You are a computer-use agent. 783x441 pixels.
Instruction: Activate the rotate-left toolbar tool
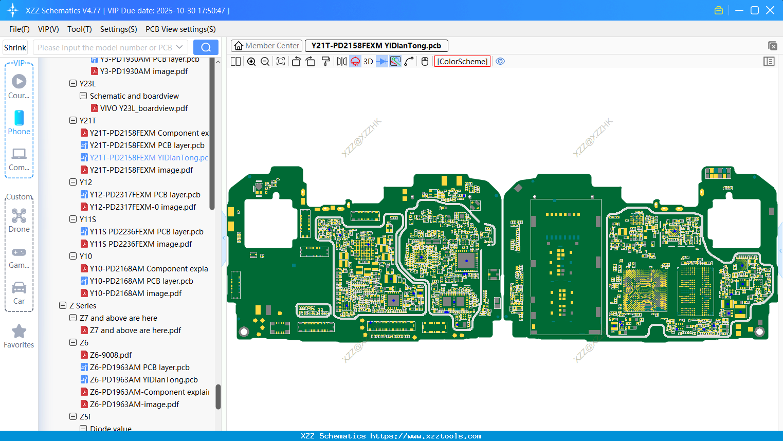pyautogui.click(x=296, y=61)
